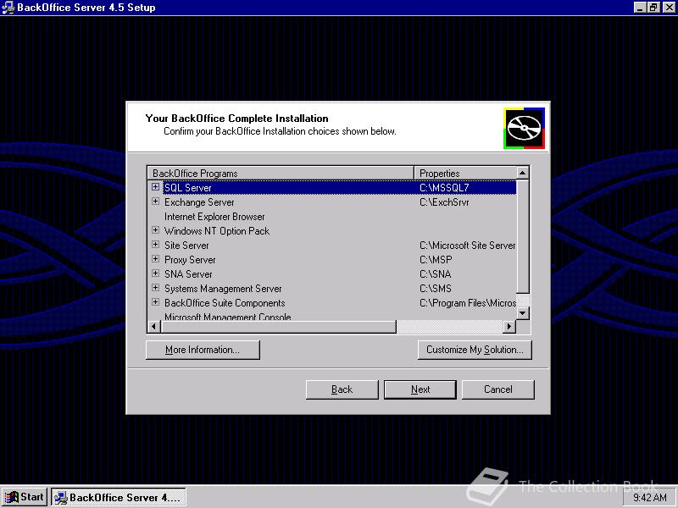Select the Proxy Server row
The image size is (678, 508).
332,260
